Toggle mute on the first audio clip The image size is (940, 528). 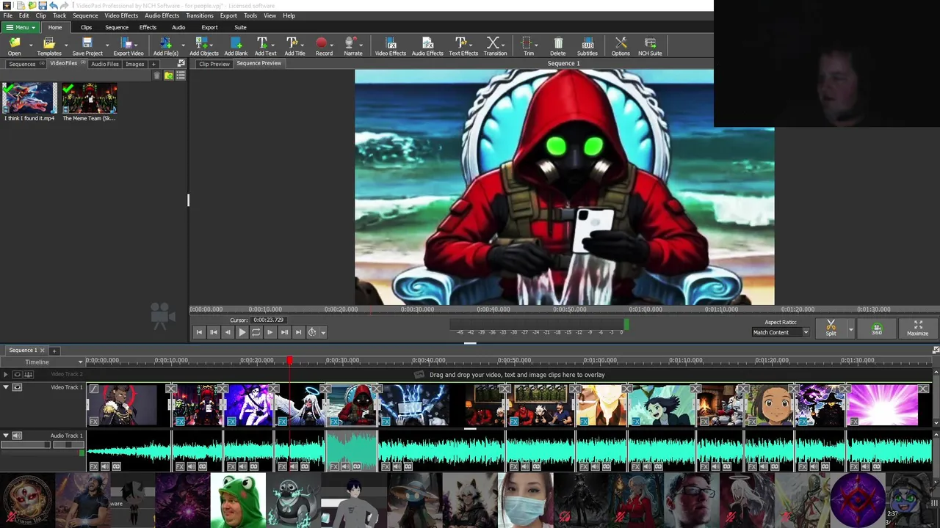coord(105,466)
